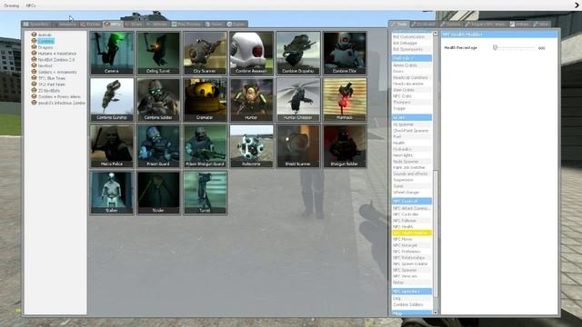Viewport: 582px width, 327px height.
Task: Open the NextBot Zombies 2.0 category
Action: (56, 60)
